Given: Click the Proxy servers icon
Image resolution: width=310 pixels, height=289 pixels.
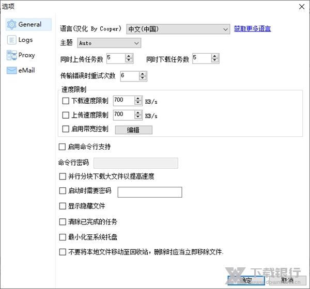Looking at the screenshot, I should [12, 55].
